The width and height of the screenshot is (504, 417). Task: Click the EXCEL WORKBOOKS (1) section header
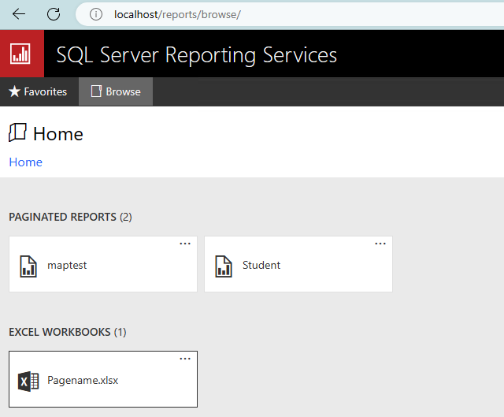tap(68, 332)
